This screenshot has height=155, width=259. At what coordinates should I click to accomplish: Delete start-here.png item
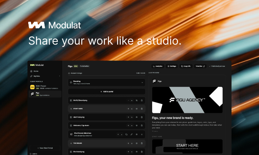[x=142, y=117]
